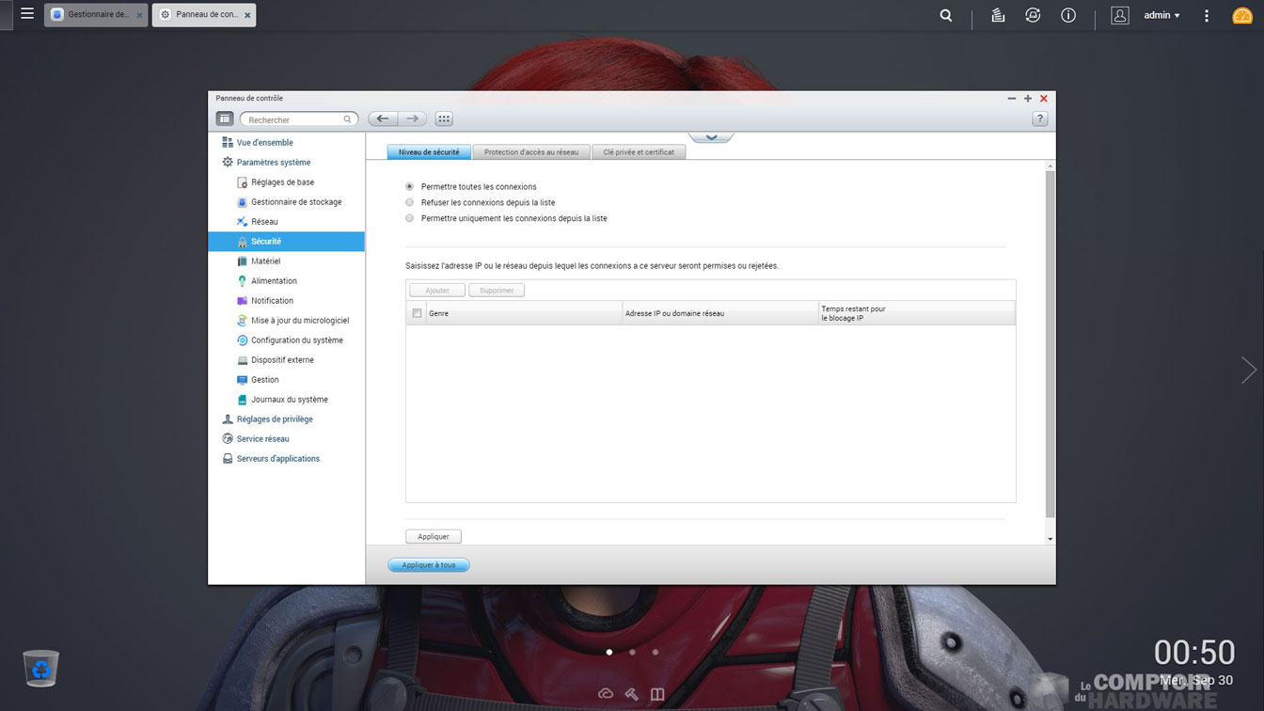Click the help question mark button
Screen dimensions: 1264x711
[1039, 119]
